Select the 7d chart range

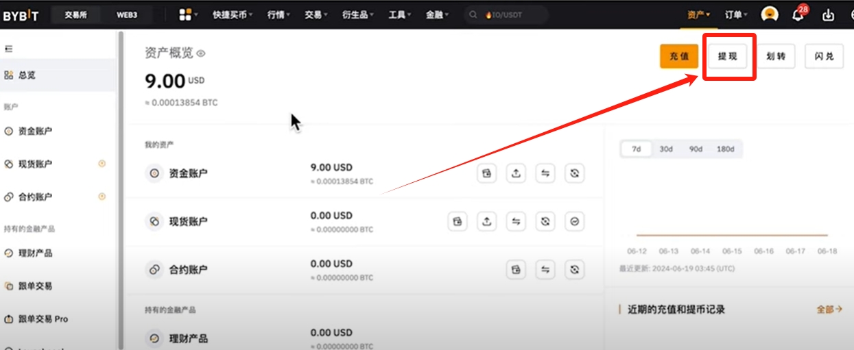point(637,149)
